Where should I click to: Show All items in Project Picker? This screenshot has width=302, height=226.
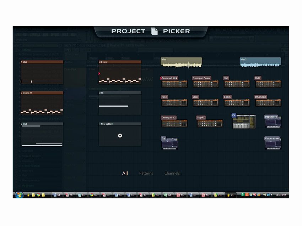(x=125, y=173)
